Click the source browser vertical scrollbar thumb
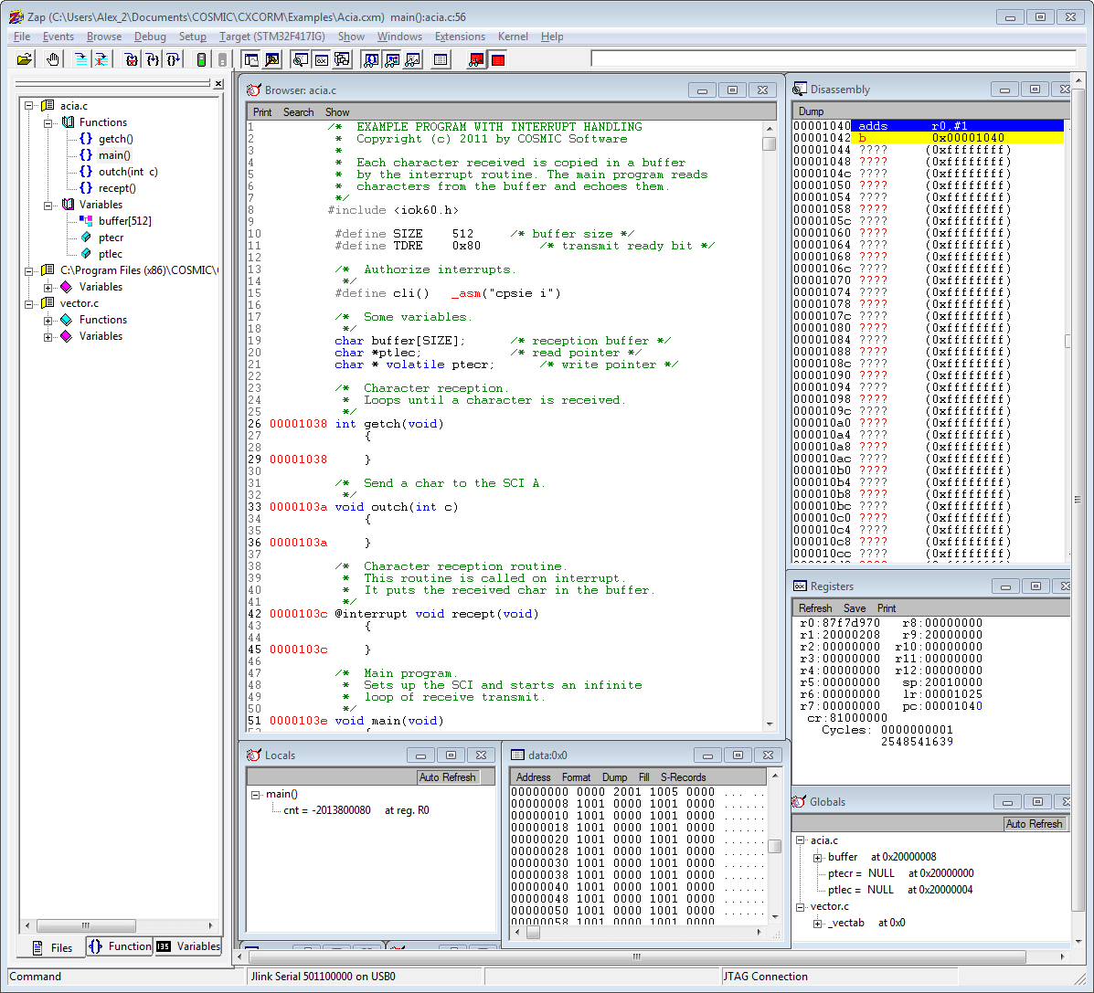This screenshot has height=993, width=1094. [x=770, y=143]
